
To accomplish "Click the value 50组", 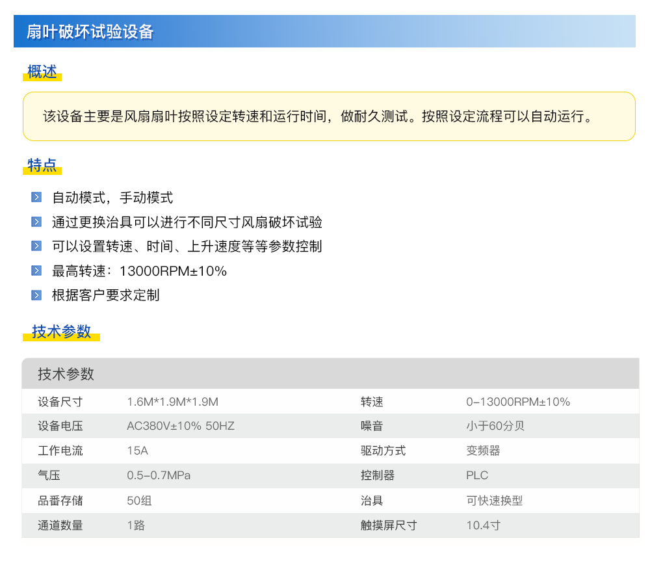I will tap(139, 501).
